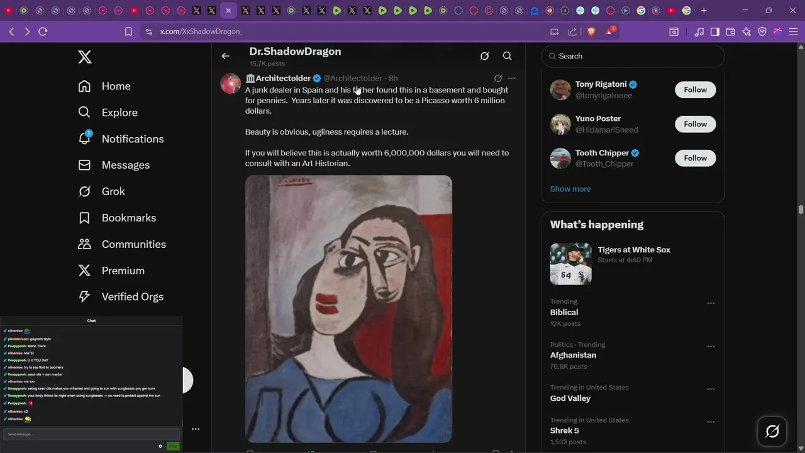The width and height of the screenshot is (805, 453).
Task: Open Communities in the sidebar
Action: [x=122, y=244]
